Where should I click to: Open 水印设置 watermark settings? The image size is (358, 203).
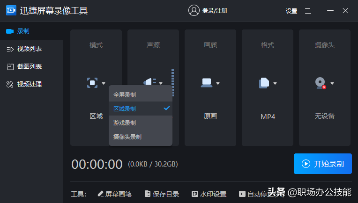click(x=209, y=194)
